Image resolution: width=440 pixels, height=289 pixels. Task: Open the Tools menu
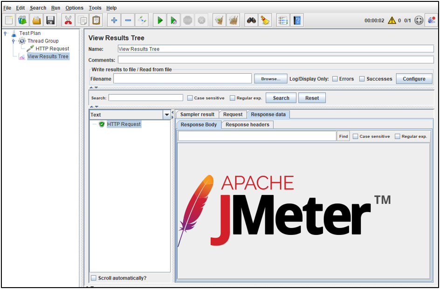95,8
